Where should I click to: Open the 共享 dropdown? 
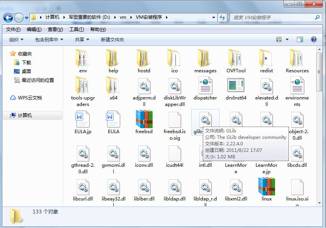[x=82, y=39]
